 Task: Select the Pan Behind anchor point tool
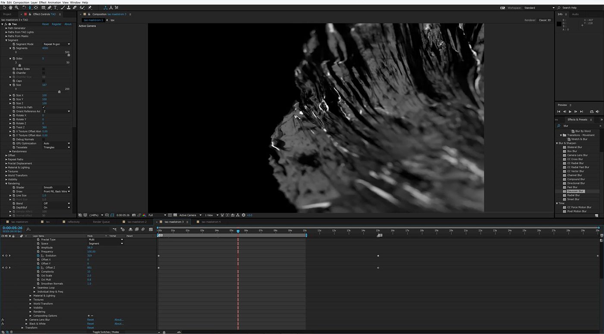36,7
